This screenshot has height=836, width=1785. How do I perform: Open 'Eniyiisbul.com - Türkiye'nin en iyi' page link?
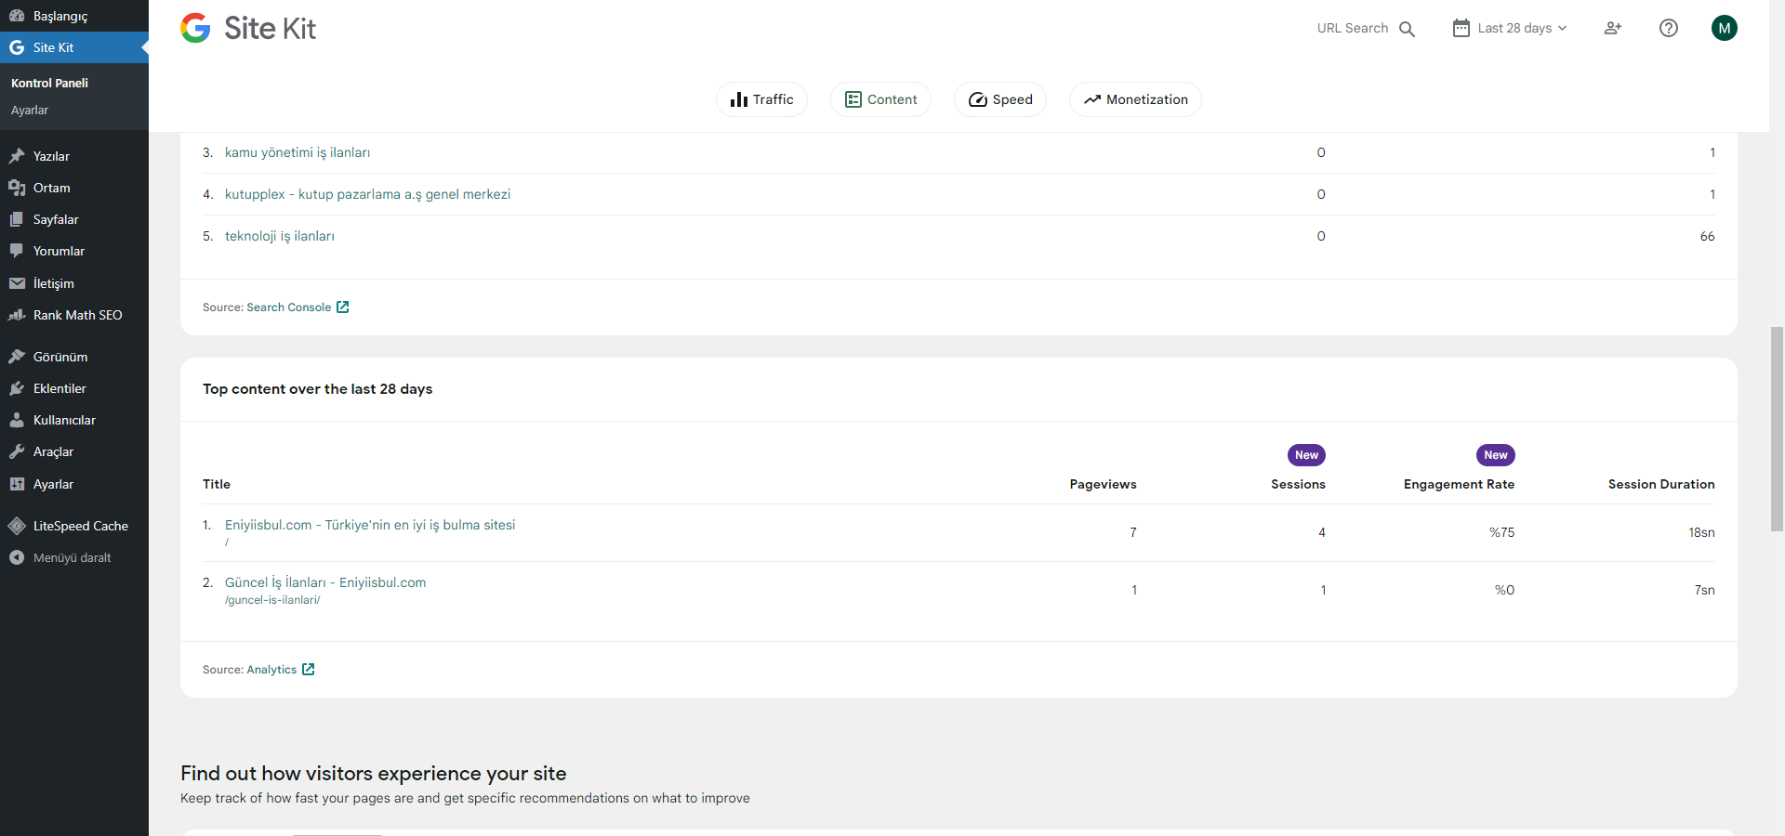point(370,525)
